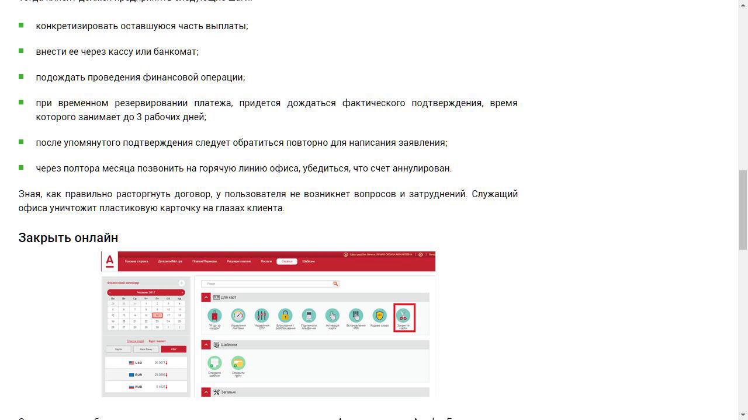Click the EUR exchange rate row
The height and width of the screenshot is (420, 748).
[x=146, y=374]
